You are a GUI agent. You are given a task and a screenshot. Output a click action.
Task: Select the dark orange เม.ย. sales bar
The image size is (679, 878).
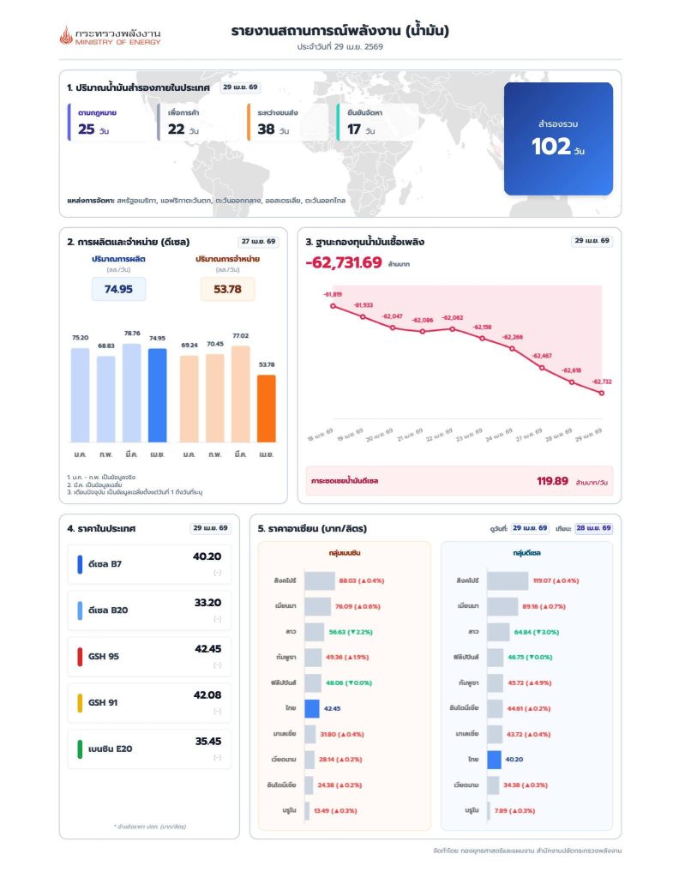click(267, 408)
